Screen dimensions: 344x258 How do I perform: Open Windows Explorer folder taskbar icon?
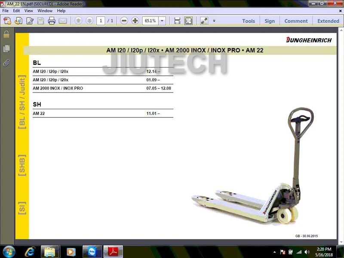tap(50, 252)
